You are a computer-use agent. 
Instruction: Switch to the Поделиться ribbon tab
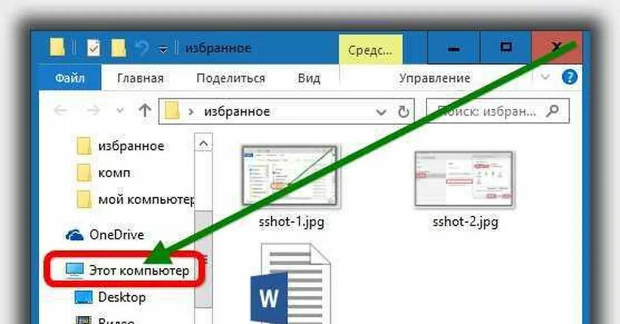tap(230, 78)
